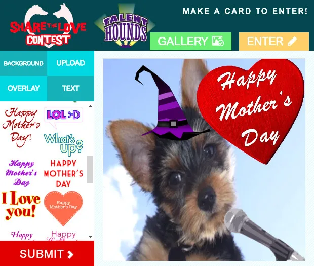Image resolution: width=314 pixels, height=266 pixels.
Task: Open the Gallery page
Action: [190, 41]
